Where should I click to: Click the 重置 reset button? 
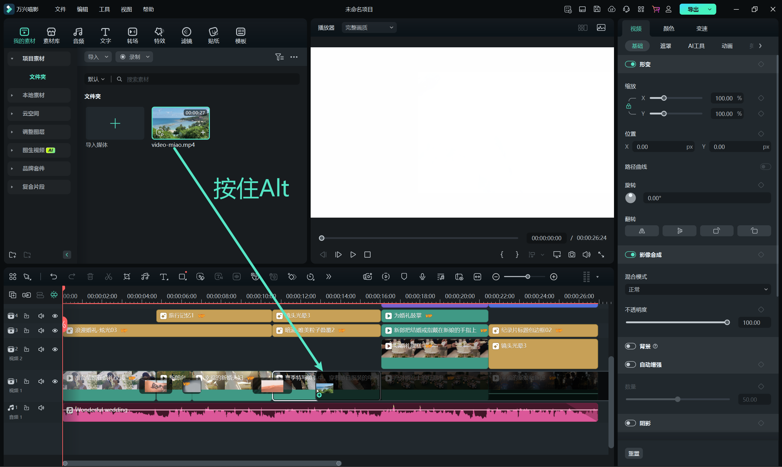(633, 454)
